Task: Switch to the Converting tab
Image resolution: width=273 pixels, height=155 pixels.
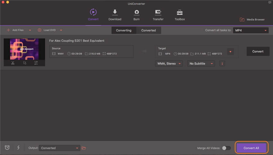Action: (x=124, y=30)
